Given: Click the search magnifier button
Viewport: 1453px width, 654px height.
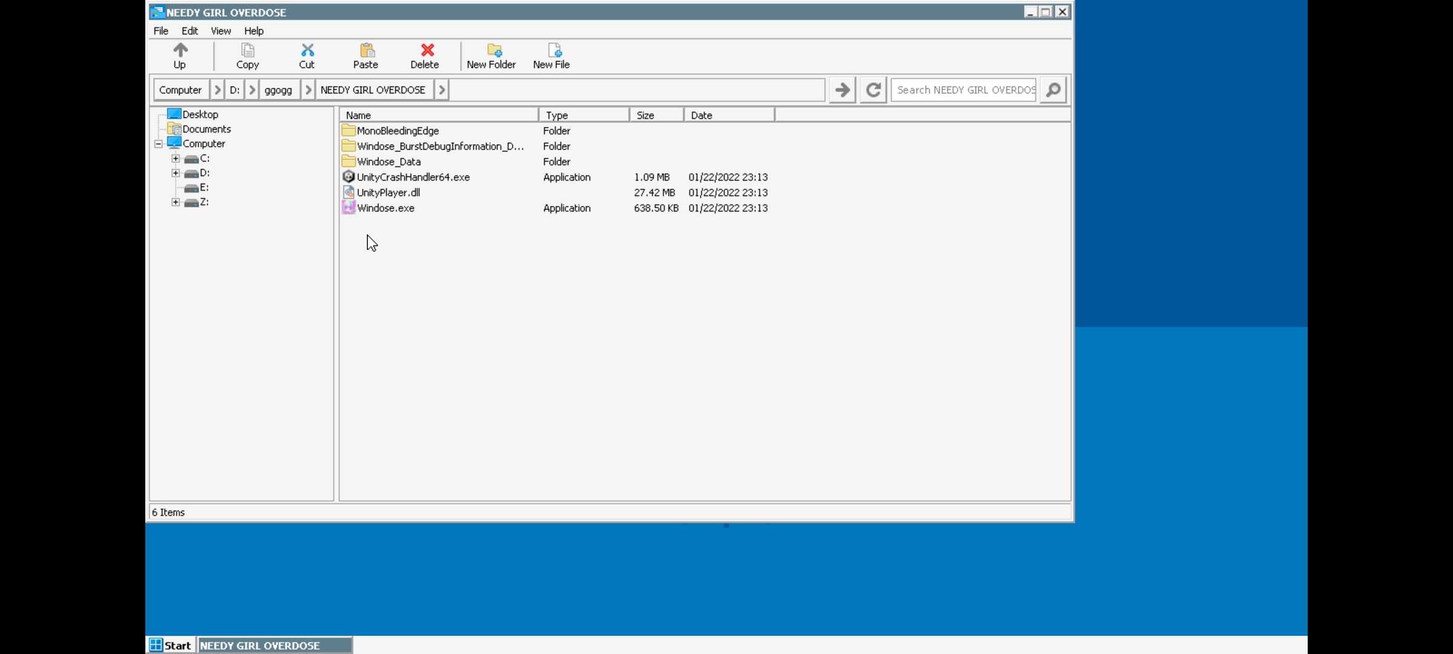Looking at the screenshot, I should [1053, 90].
